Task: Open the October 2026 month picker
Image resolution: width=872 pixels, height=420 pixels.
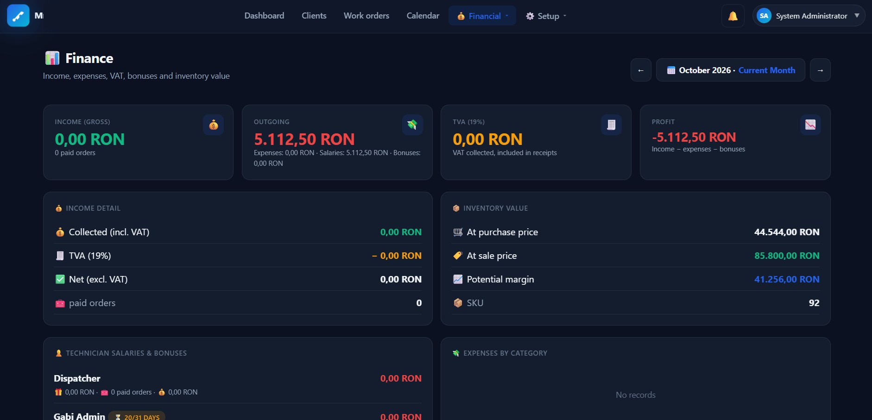Action: [731, 70]
